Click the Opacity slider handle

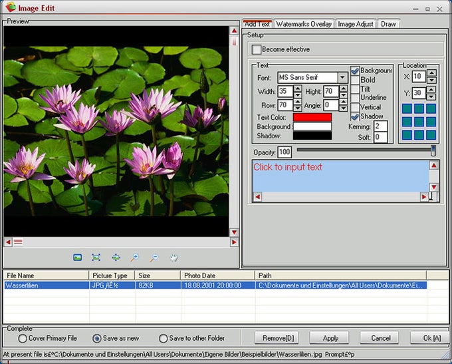click(x=433, y=150)
